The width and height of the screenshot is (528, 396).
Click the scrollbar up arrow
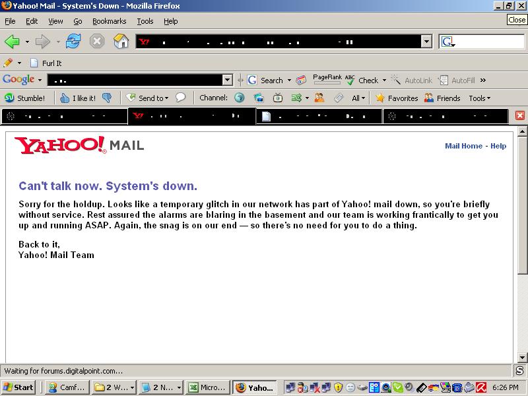[x=522, y=131]
